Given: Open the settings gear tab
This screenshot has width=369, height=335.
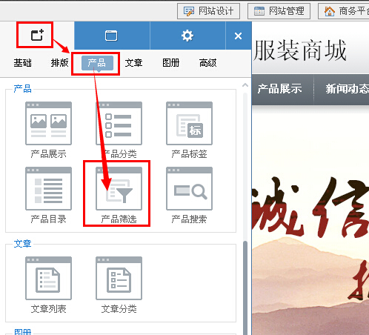Looking at the screenshot, I should point(187,36).
